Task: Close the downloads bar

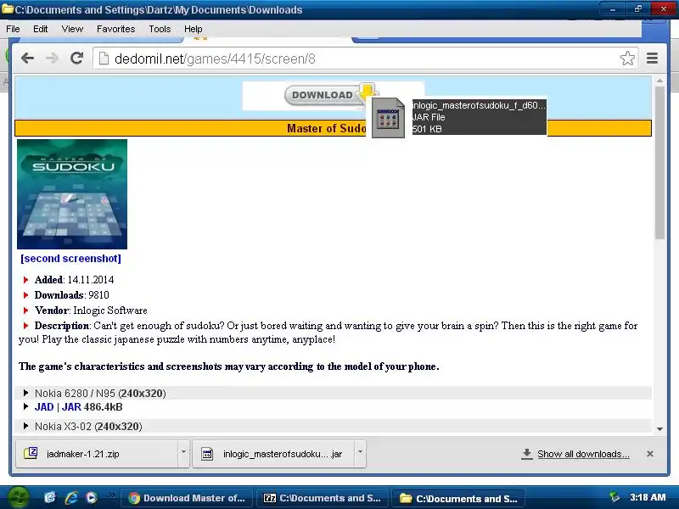Action: point(649,454)
